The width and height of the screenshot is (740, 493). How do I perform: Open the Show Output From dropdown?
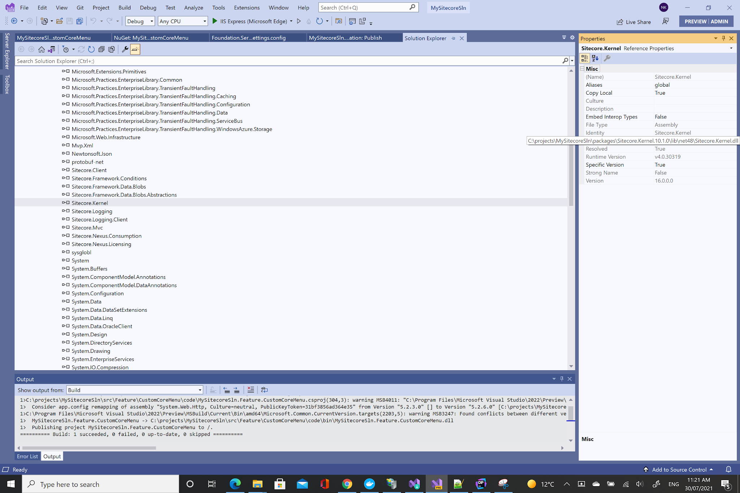199,390
